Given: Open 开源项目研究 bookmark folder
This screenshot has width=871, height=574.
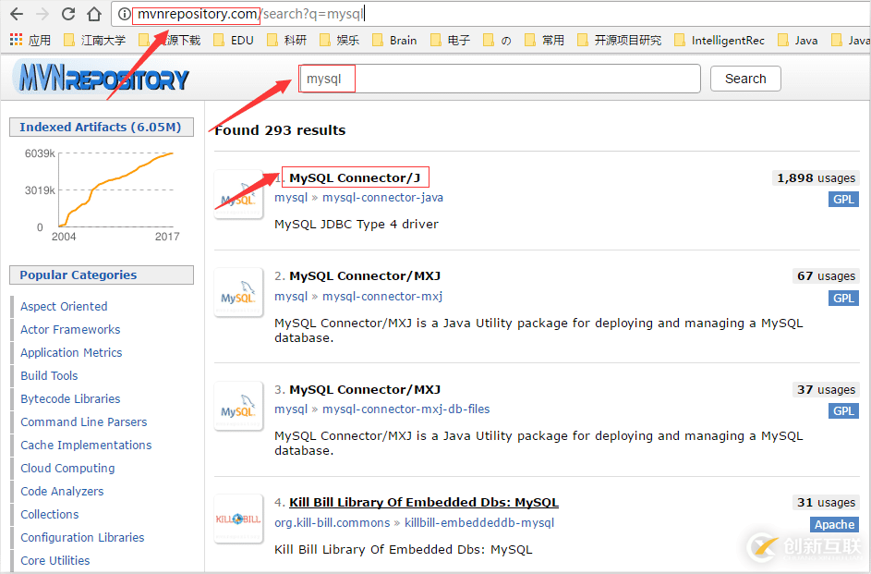Looking at the screenshot, I should click(x=620, y=40).
